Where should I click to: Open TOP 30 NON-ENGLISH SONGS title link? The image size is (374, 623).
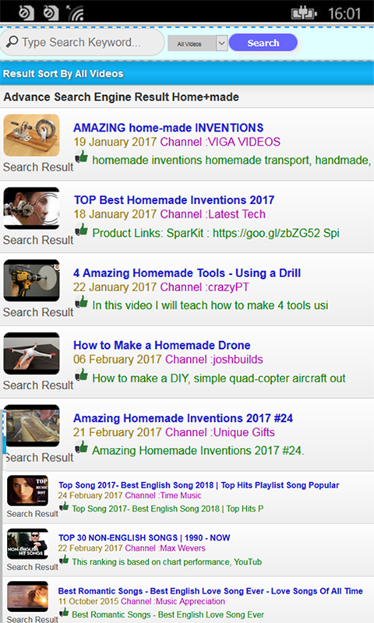pyautogui.click(x=144, y=537)
